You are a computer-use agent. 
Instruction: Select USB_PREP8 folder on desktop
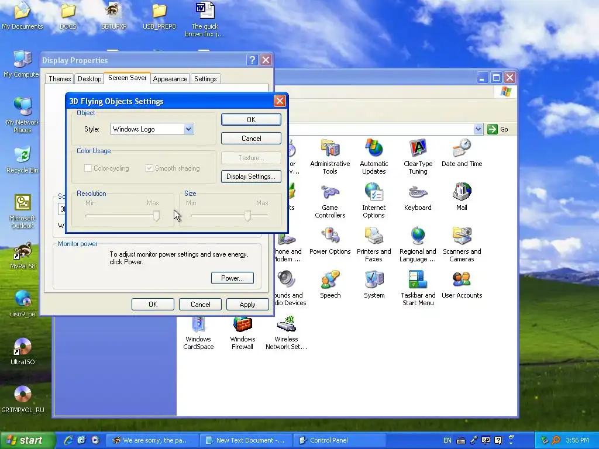[x=159, y=16]
